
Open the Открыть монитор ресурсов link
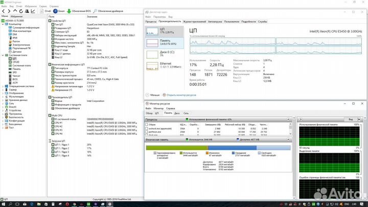tap(179, 95)
